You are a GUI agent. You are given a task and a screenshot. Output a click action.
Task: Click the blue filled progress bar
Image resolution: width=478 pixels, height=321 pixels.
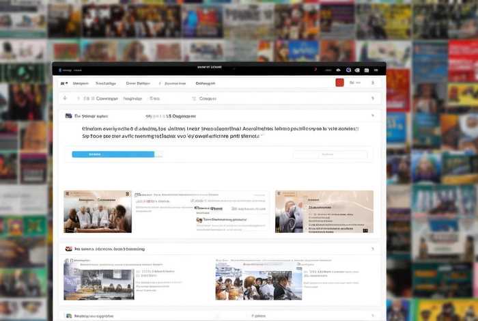point(113,154)
